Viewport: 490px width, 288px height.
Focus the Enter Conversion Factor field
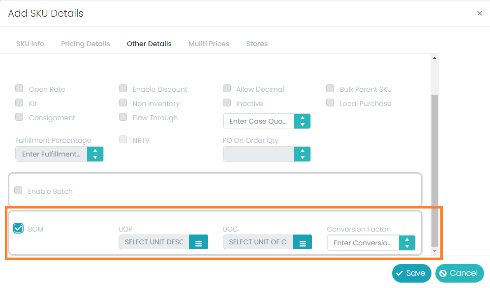[x=363, y=243]
